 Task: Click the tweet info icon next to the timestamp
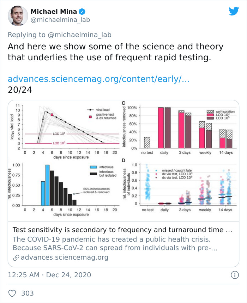pos(236,275)
